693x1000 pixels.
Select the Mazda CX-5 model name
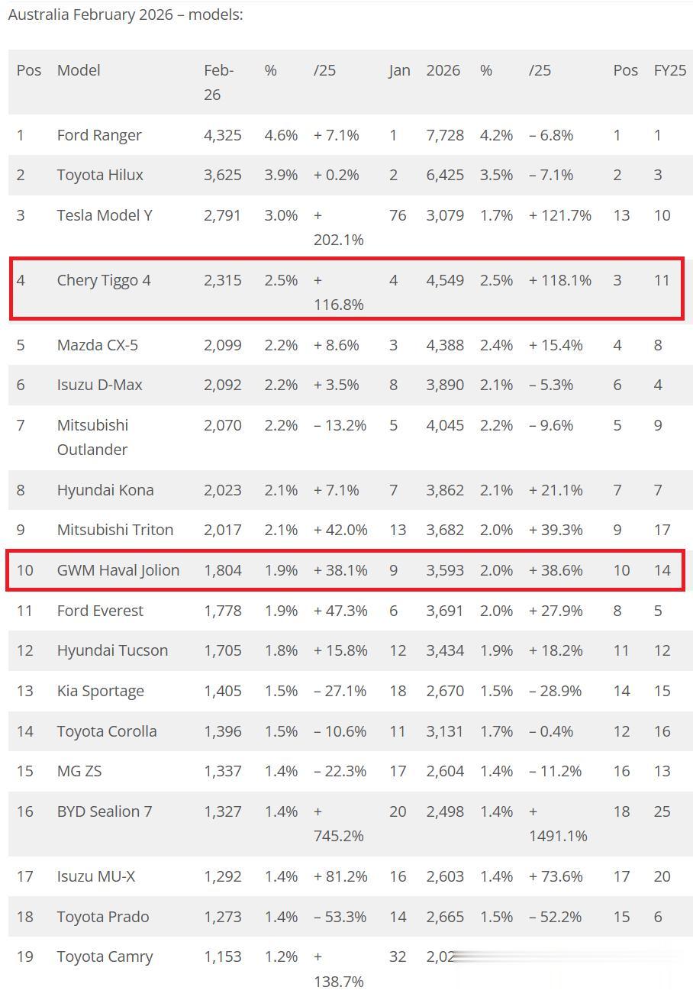pyautogui.click(x=98, y=345)
